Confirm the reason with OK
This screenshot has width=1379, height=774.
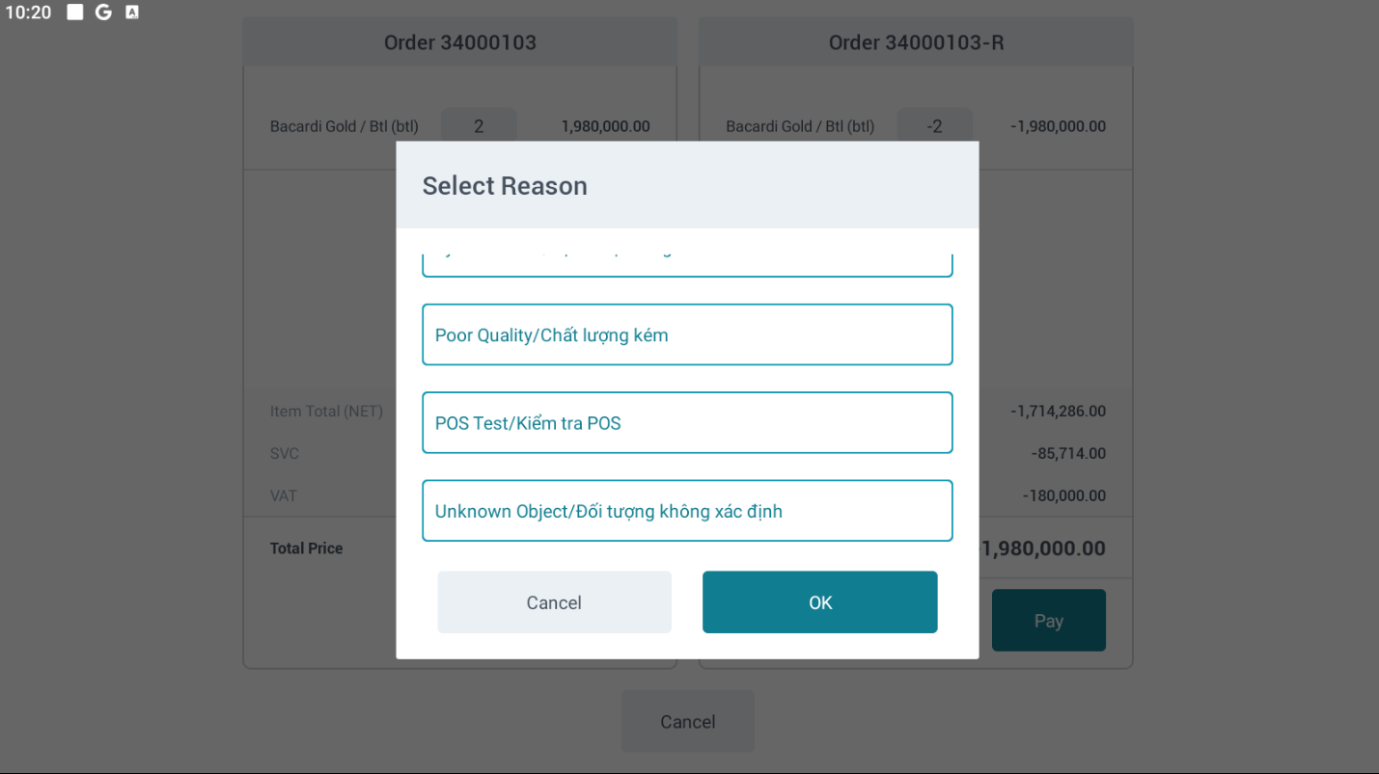(x=819, y=602)
